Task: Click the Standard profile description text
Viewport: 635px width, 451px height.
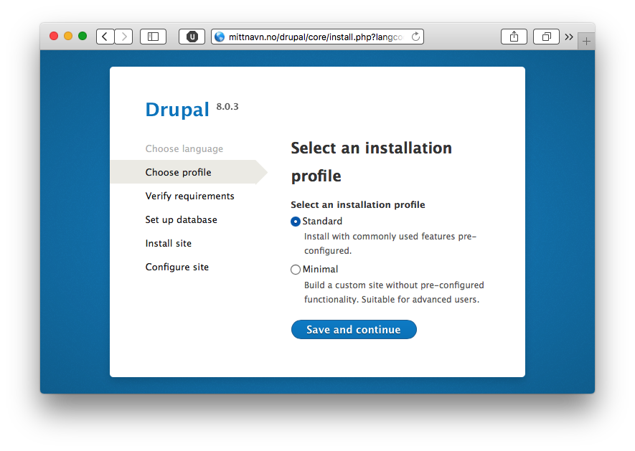Action: (390, 243)
